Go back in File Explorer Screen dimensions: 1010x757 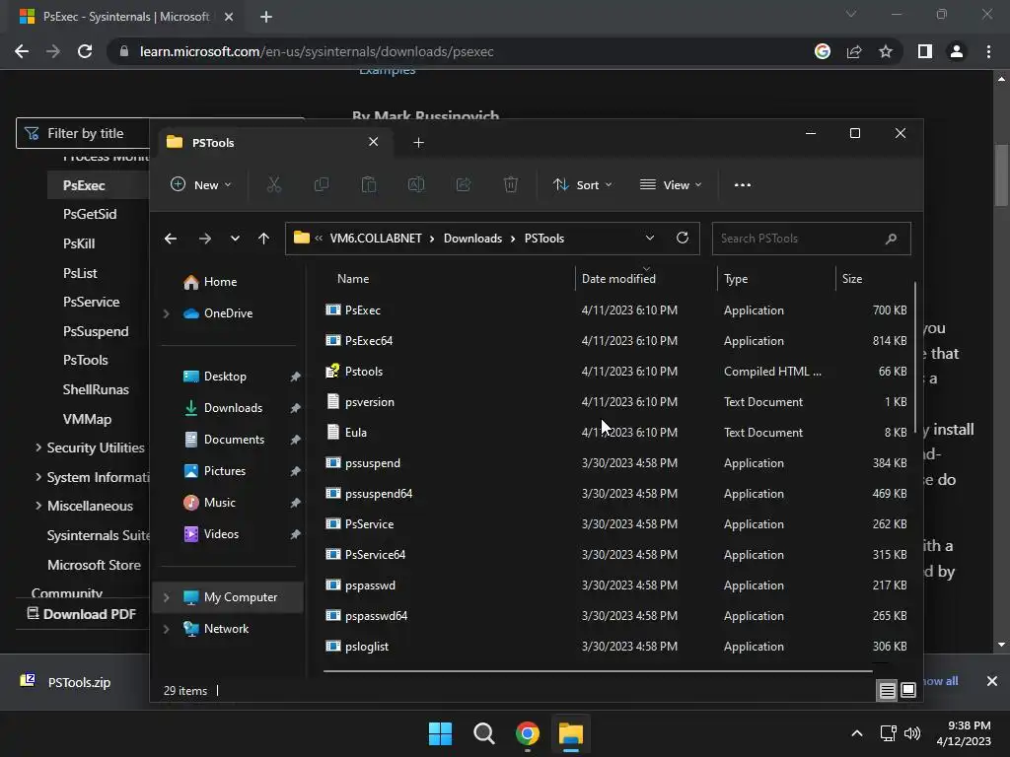[x=171, y=239]
